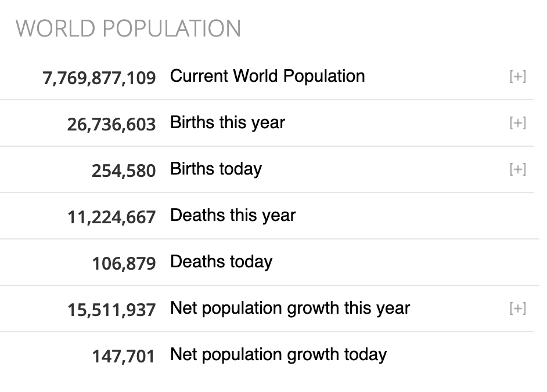This screenshot has width=547, height=392.
Task: Open the plus expander for Births today
Action: point(517,169)
